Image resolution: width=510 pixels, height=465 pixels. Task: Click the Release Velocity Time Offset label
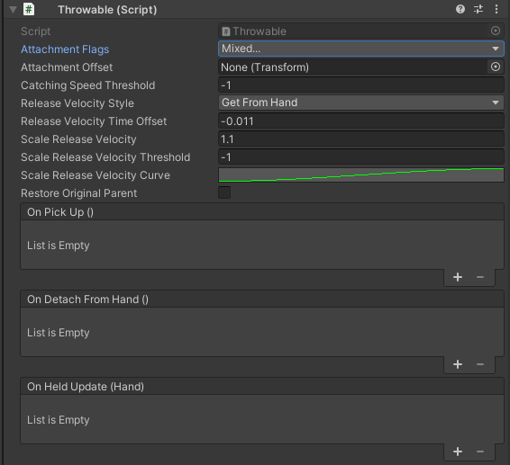click(x=94, y=121)
